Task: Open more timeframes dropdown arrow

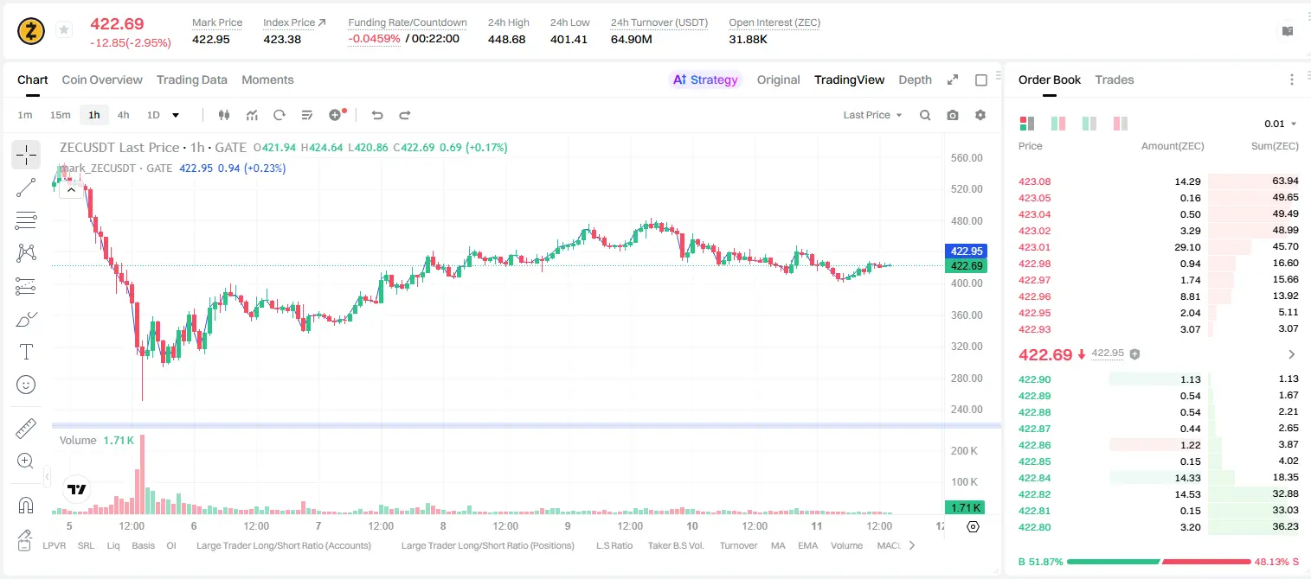Action: click(x=177, y=115)
